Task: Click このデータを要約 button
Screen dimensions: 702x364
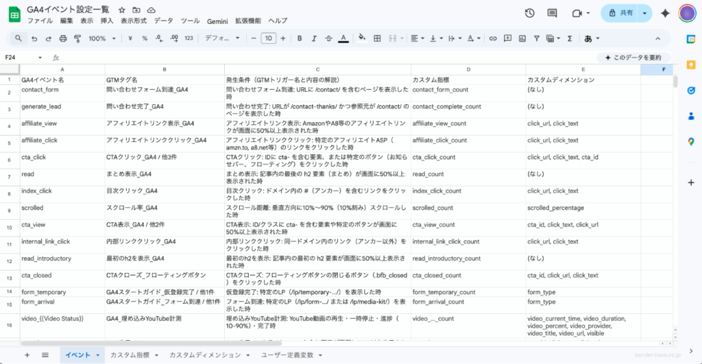Action: coord(633,58)
